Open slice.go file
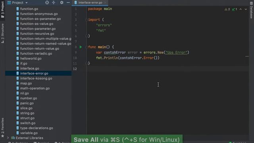 (26, 108)
